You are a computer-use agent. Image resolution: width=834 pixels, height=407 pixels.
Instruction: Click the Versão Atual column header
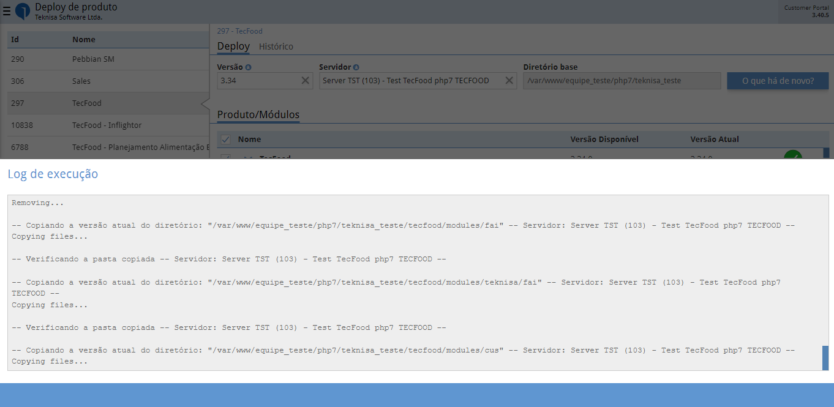click(x=715, y=140)
